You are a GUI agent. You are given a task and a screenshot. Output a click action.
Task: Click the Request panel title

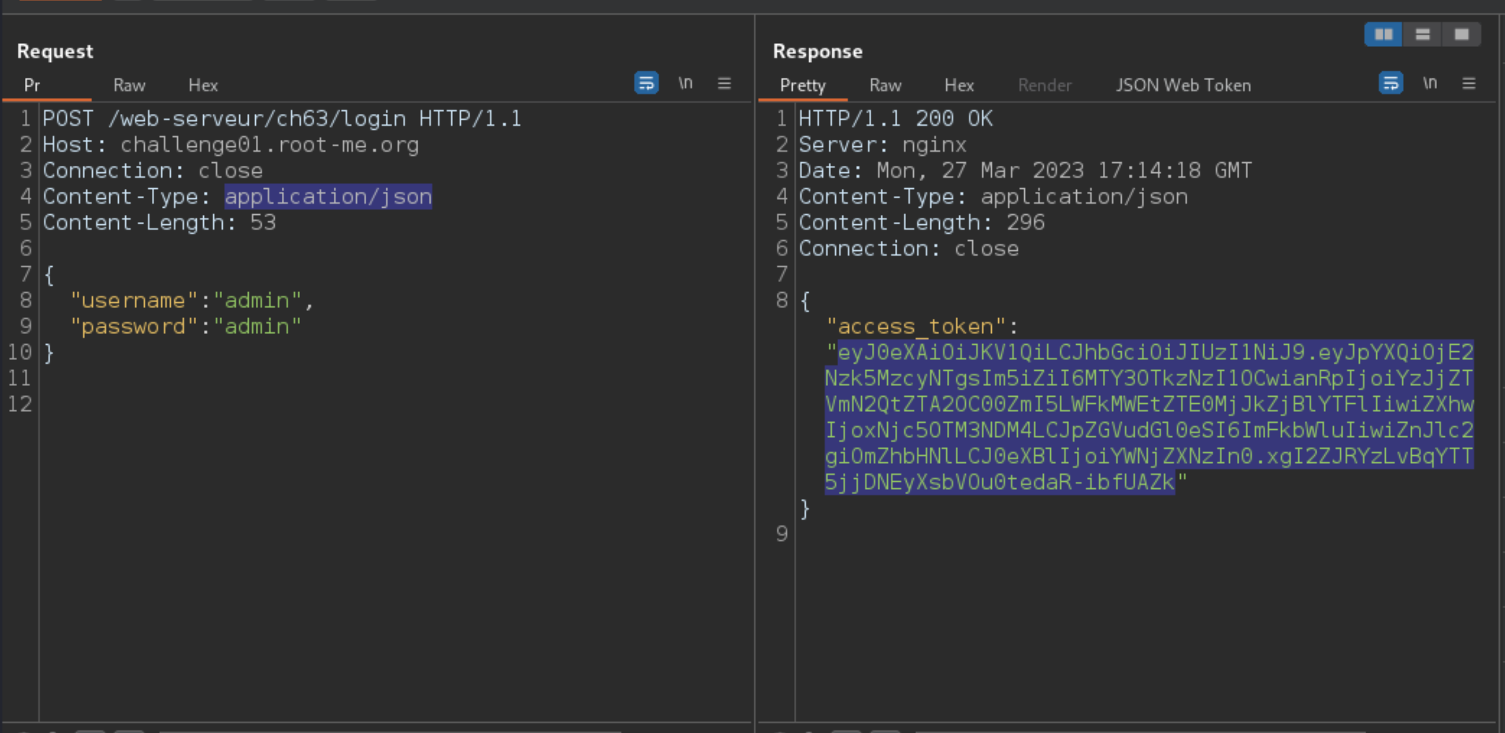[55, 51]
